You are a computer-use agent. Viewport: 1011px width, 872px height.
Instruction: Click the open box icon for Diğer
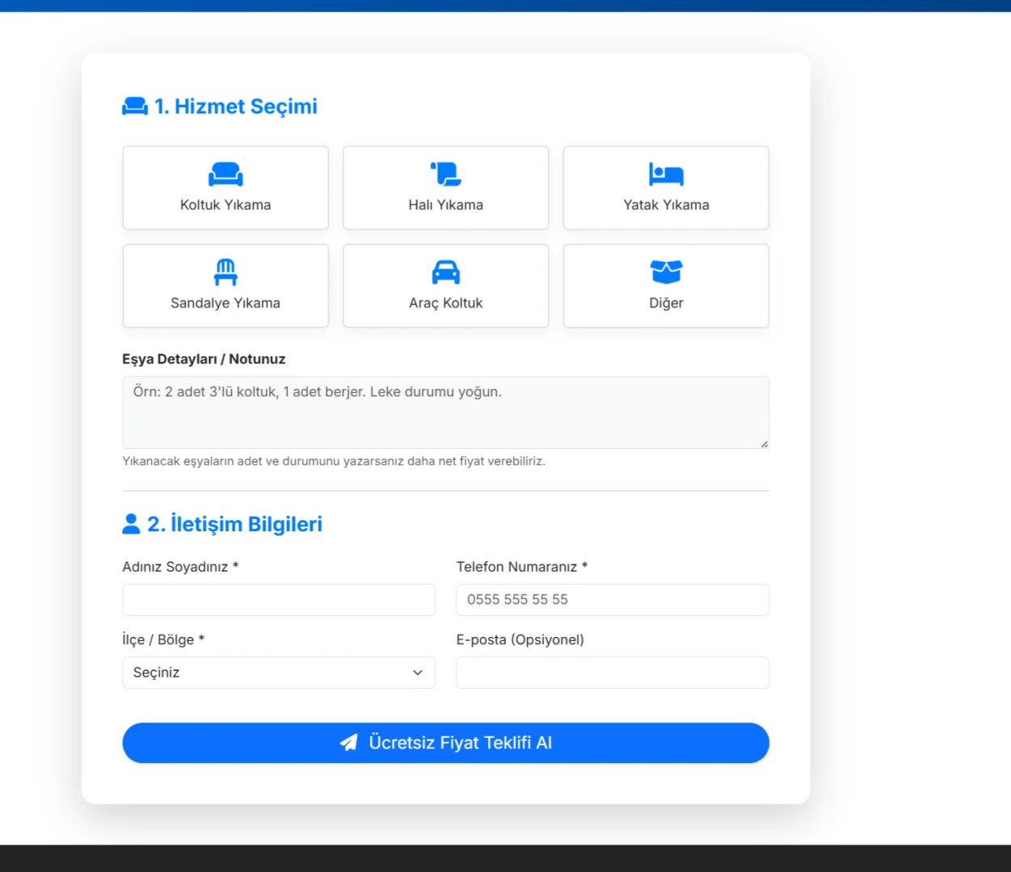click(x=666, y=272)
